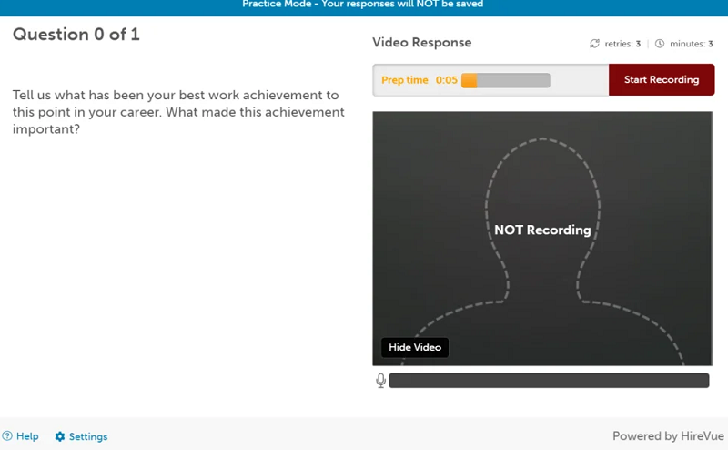Viewport: 728px width, 450px height.
Task: Click the Prep time label
Action: [x=404, y=80]
